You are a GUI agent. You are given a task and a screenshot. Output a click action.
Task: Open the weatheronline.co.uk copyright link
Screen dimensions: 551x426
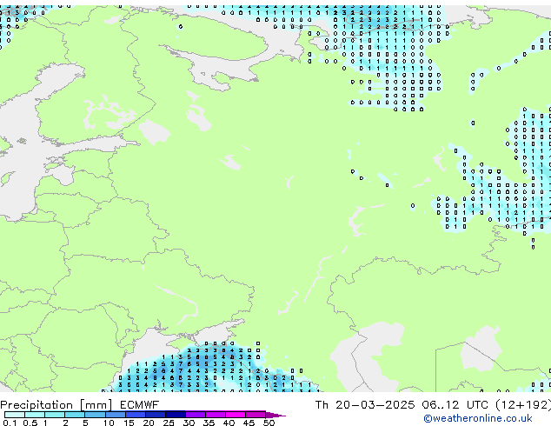(477, 419)
